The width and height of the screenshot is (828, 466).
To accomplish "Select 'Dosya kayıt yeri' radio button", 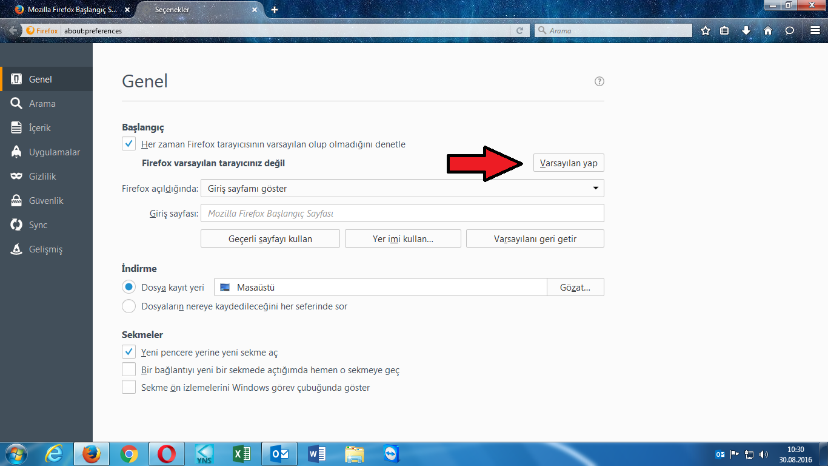I will coord(129,287).
